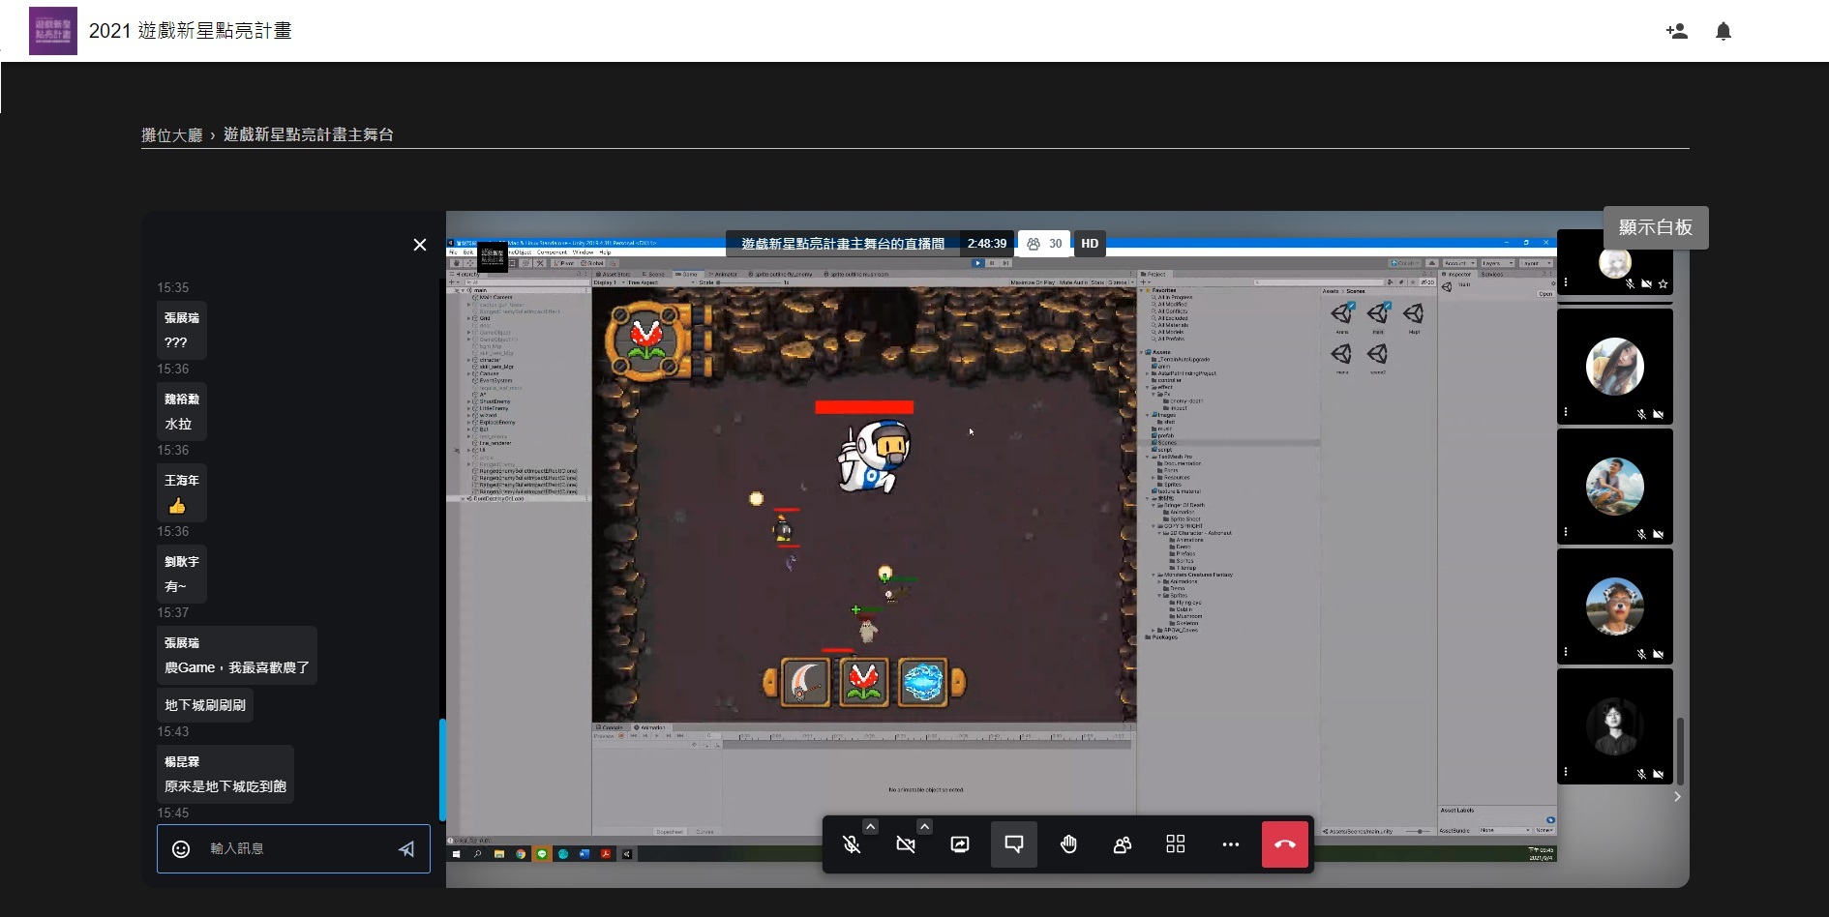Turn on the camera in call toolbar

906,844
